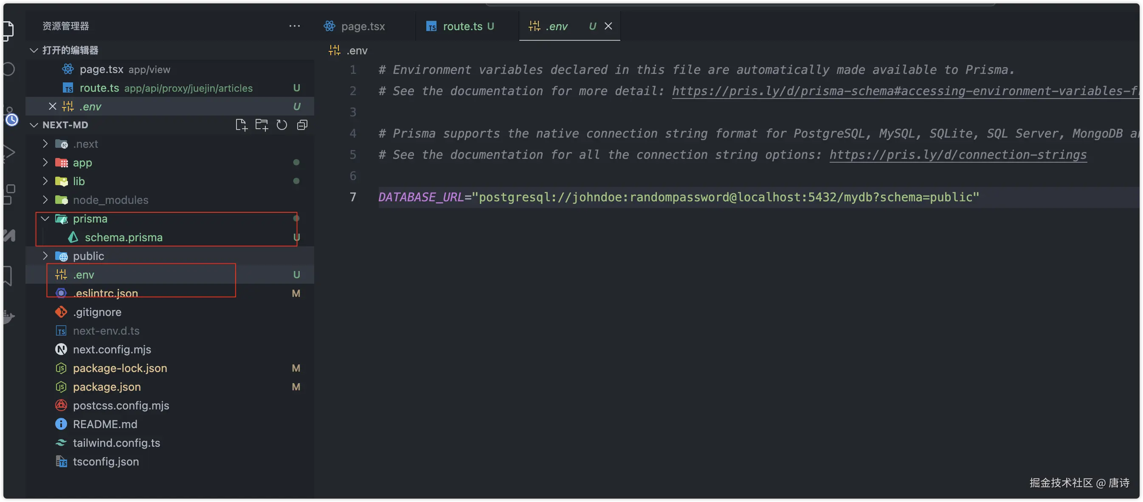Open the .gitignore file
The height and width of the screenshot is (502, 1143).
click(170, 312)
